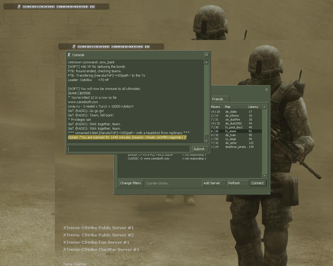Viewport: 333px width, 266px height.
Task: Close the Console window
Action: [x=207, y=55]
